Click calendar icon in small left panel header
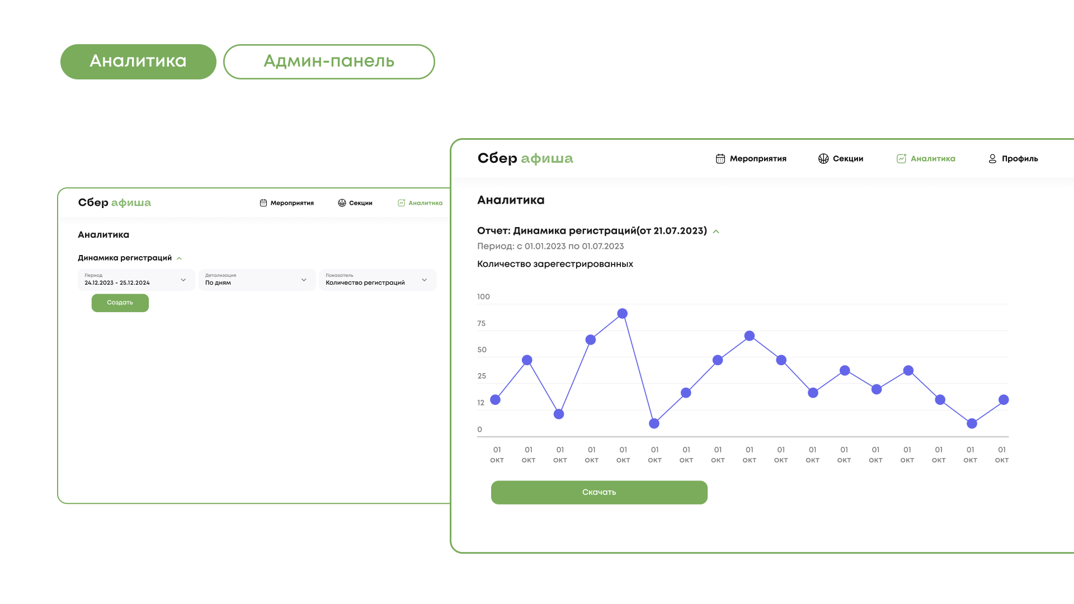 point(263,203)
